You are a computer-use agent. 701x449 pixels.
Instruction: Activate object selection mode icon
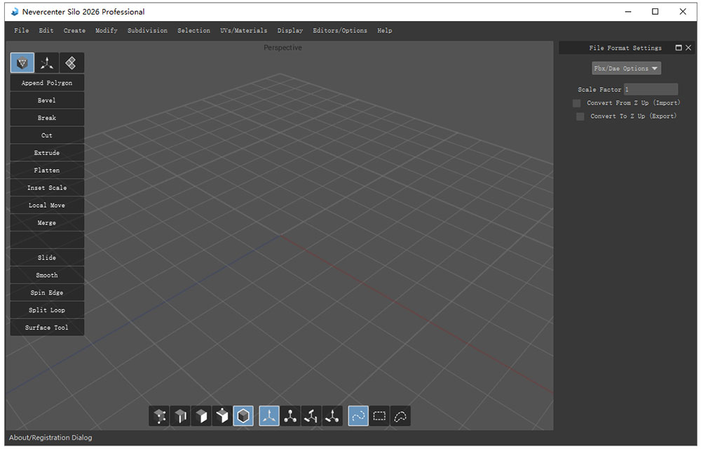(243, 416)
